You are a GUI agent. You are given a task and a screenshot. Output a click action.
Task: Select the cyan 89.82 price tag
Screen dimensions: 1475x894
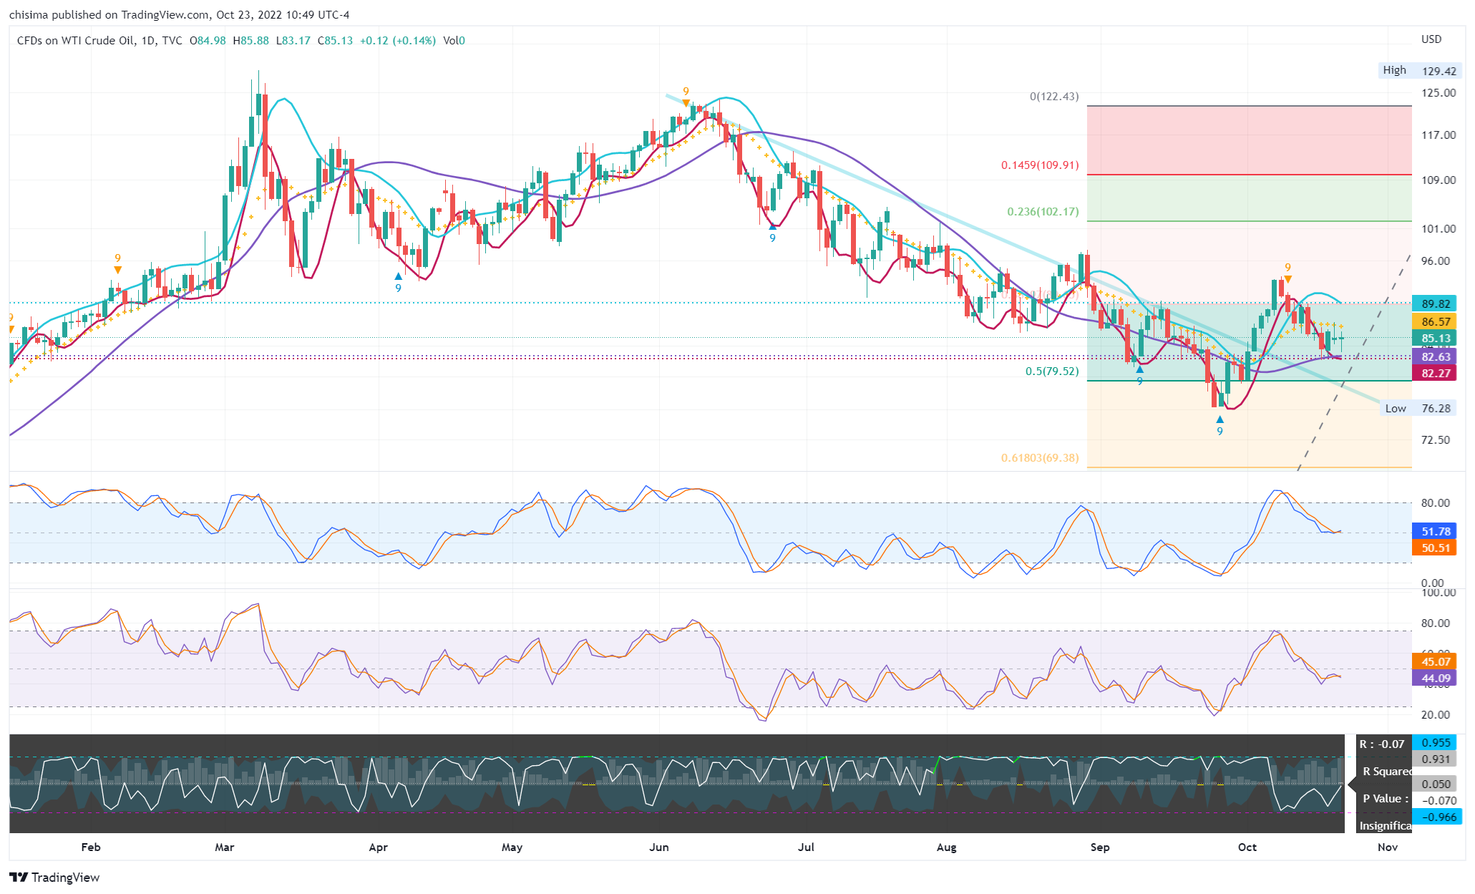1435,303
